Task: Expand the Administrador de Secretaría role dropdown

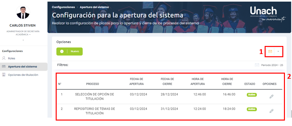Action: click(x=30, y=35)
